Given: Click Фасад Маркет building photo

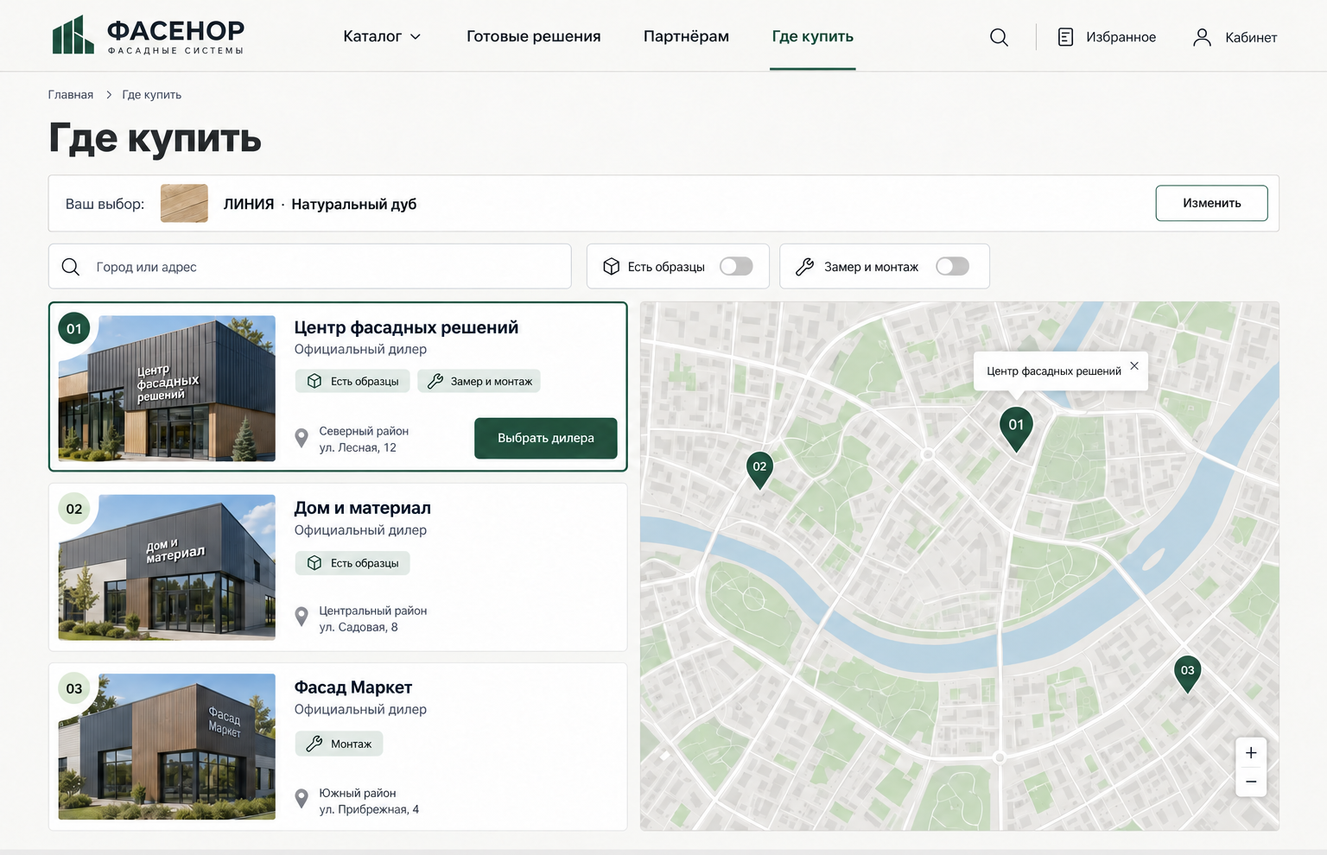Looking at the screenshot, I should (167, 746).
